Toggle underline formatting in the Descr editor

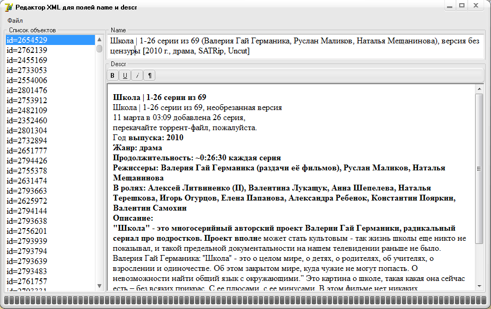[124, 75]
